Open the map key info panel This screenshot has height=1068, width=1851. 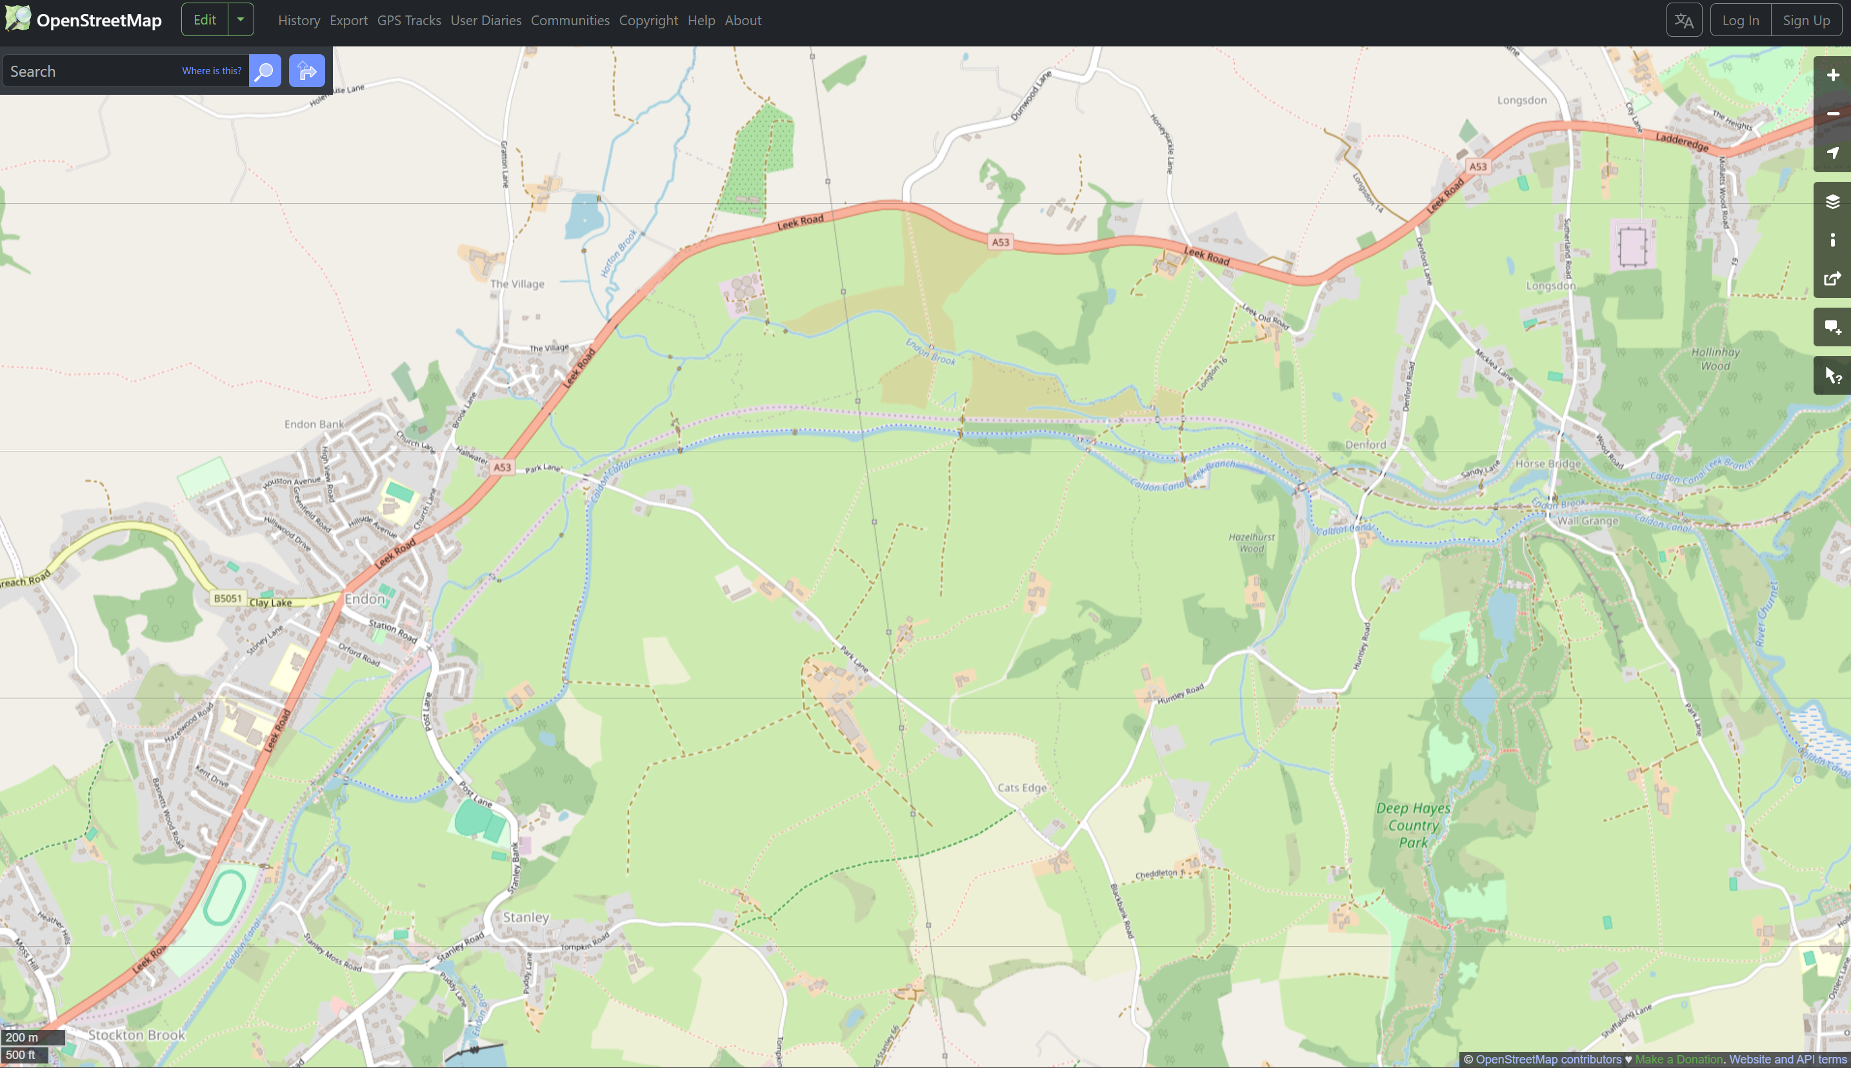[x=1832, y=240]
